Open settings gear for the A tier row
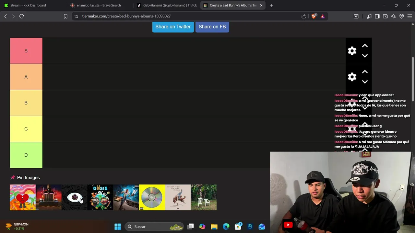The width and height of the screenshot is (415, 233). 352,77
